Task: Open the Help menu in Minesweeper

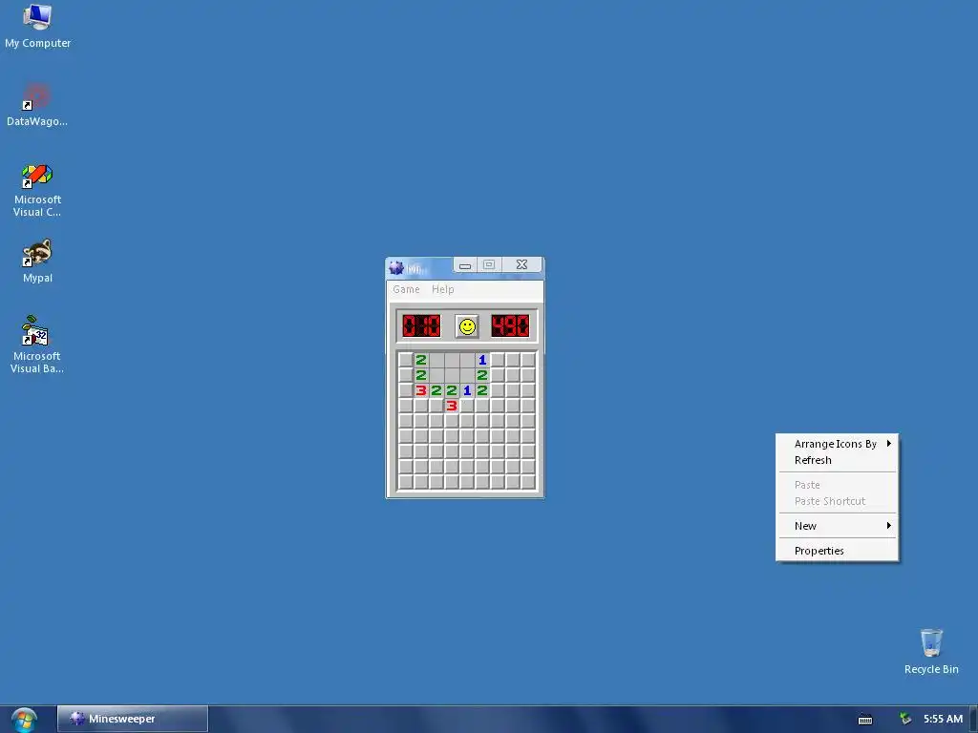Action: (443, 289)
